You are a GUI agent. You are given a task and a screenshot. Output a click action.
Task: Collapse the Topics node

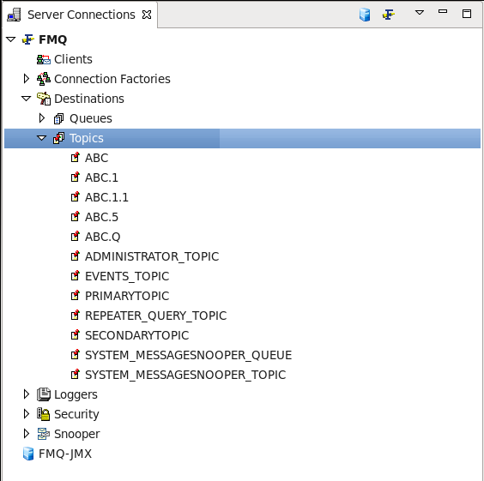click(x=41, y=138)
